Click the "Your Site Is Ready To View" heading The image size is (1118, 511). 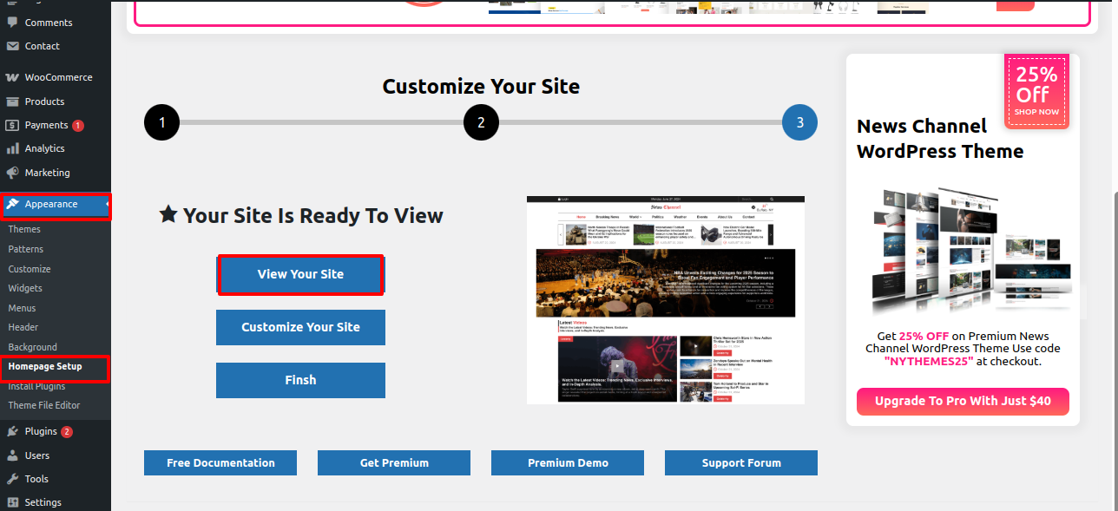pos(301,215)
